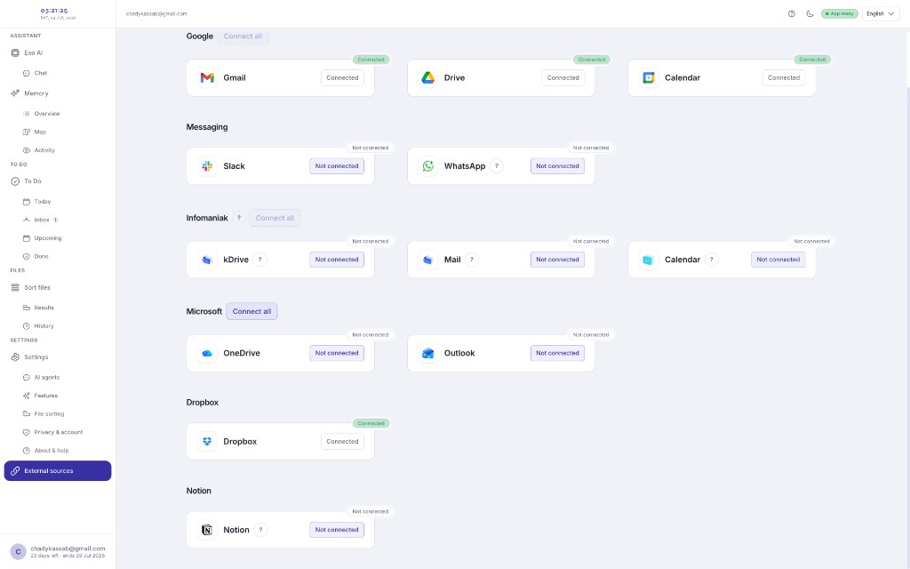The width and height of the screenshot is (910, 569).
Task: Click Google Calendar Connected button
Action: [784, 78]
